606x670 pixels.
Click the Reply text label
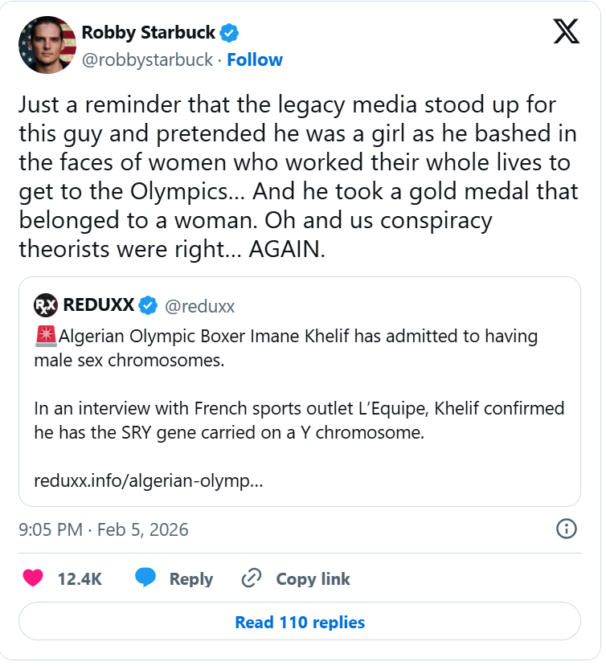point(190,579)
